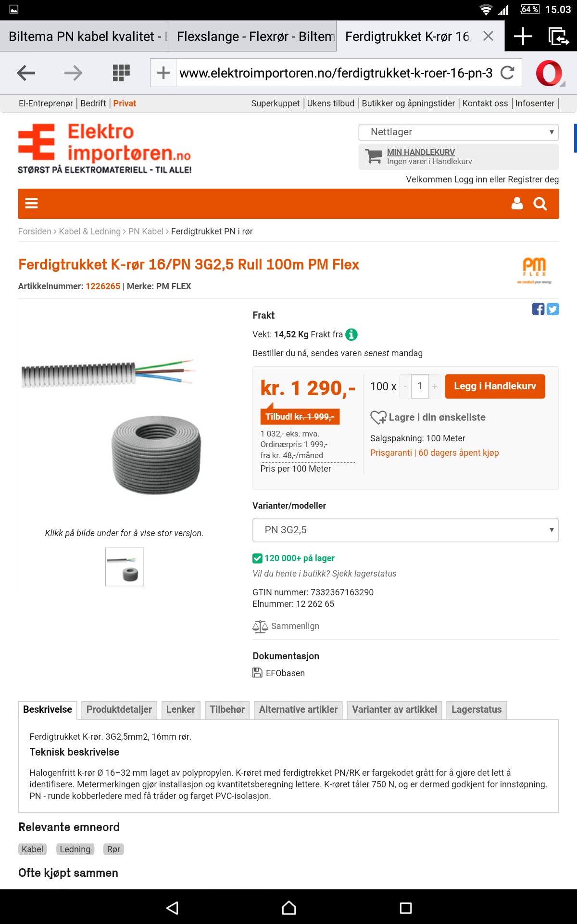This screenshot has height=924, width=577.
Task: Open the EFObasen documentation link
Action: (285, 673)
